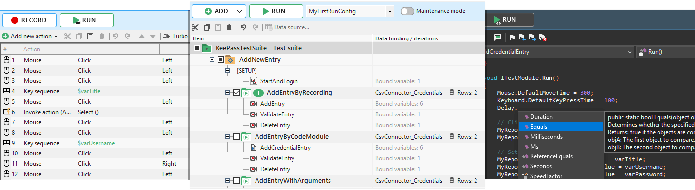
Task: Click comment icon in code editor toolbar
Action: [498, 37]
